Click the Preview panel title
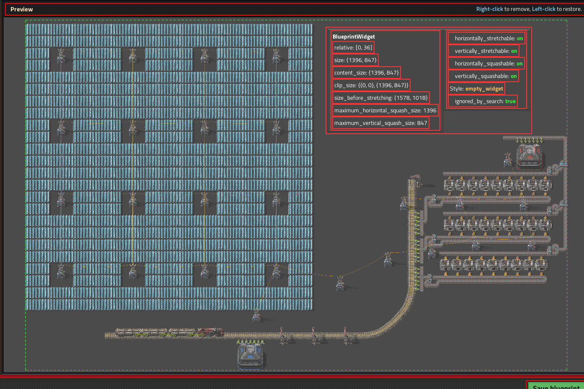The height and width of the screenshot is (389, 584). click(x=22, y=9)
